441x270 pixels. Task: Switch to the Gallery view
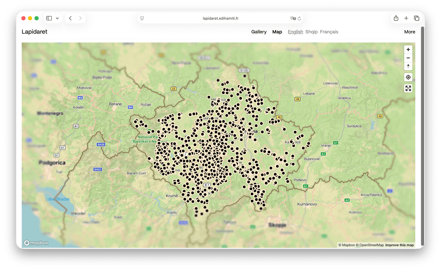point(259,31)
